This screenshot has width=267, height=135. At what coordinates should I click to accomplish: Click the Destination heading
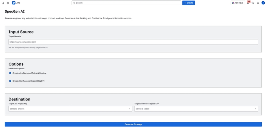coord(20,99)
